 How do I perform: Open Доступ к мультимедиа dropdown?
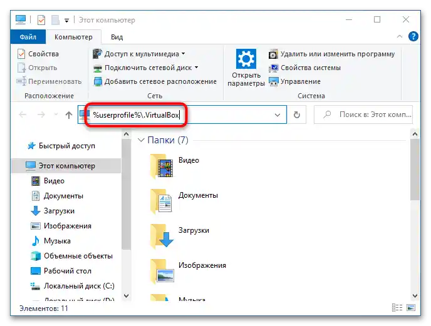coord(139,54)
